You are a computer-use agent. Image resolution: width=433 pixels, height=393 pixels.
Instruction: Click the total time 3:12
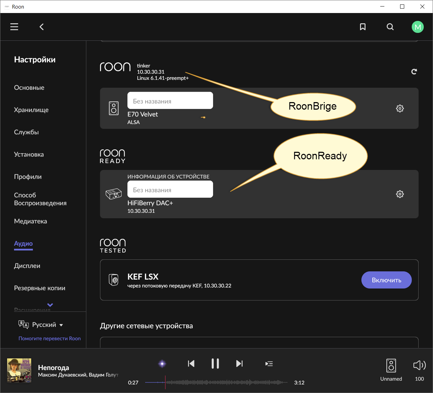[x=299, y=383]
